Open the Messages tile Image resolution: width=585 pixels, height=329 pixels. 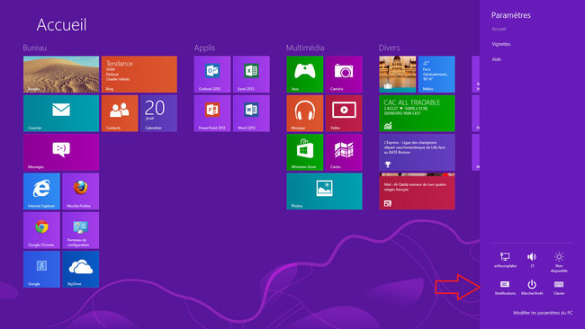[x=61, y=152]
